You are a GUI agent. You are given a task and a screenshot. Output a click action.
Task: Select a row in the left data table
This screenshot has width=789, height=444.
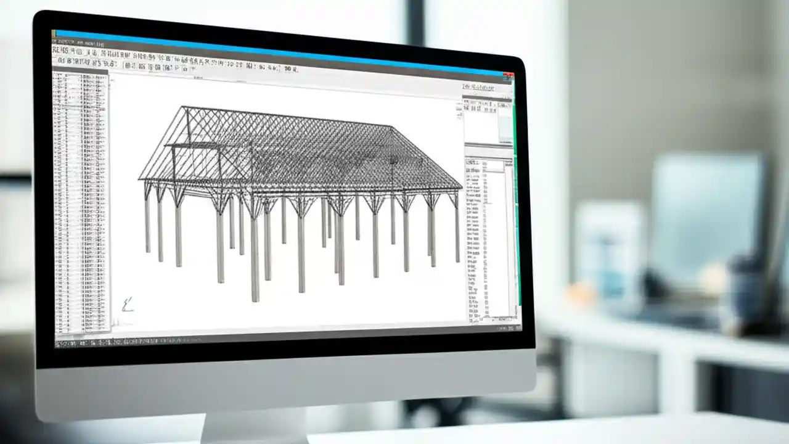click(83, 185)
